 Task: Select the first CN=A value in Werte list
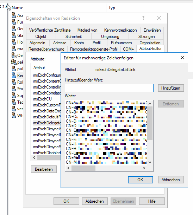point(106,103)
